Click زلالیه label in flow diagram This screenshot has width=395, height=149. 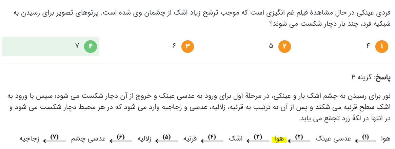(144, 139)
